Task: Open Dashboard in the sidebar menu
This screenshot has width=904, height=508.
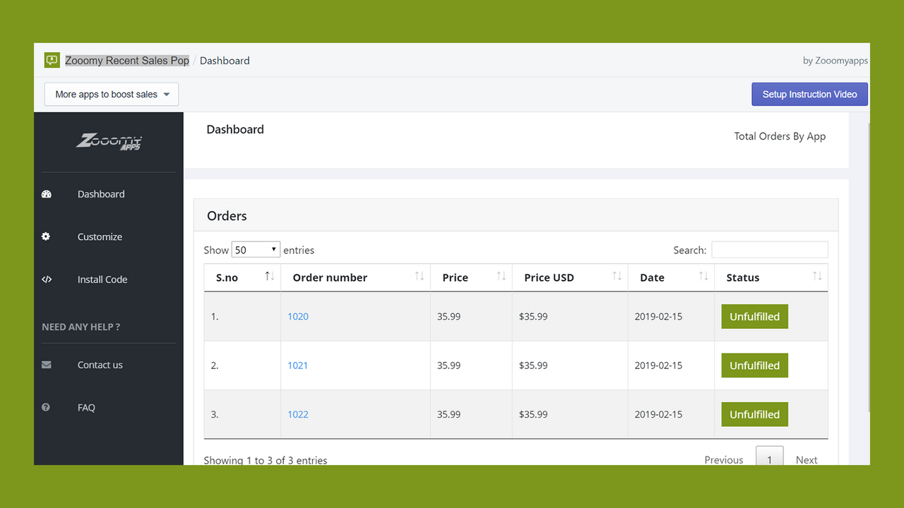Action: pos(101,194)
